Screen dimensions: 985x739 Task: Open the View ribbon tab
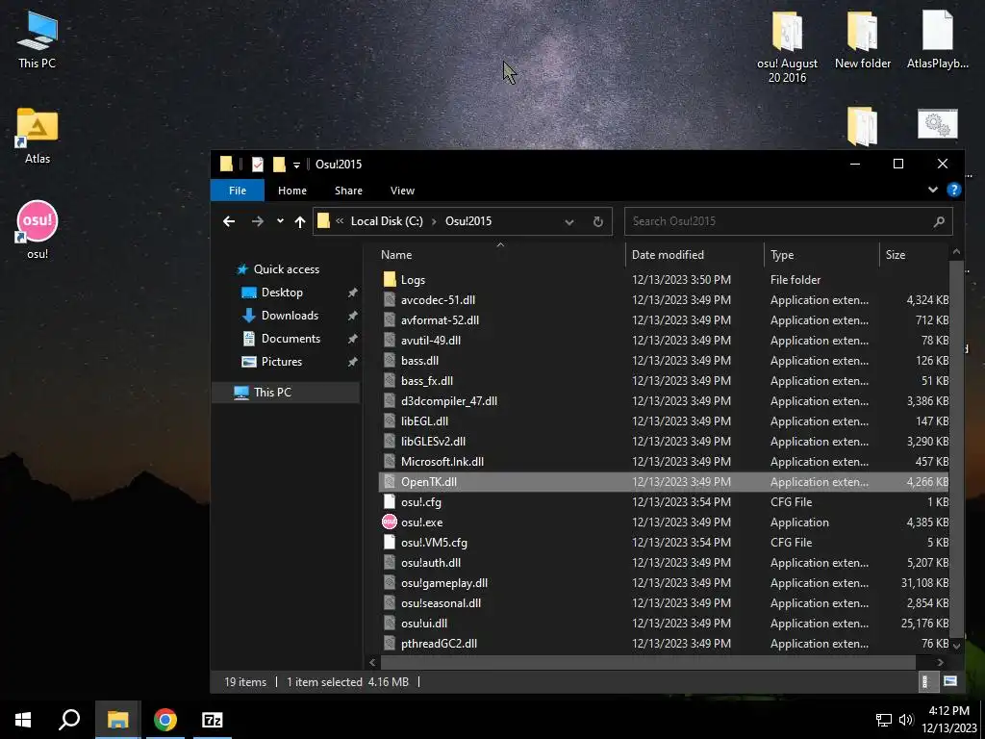402,191
